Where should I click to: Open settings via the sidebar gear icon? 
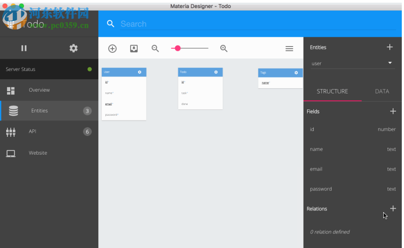73,48
